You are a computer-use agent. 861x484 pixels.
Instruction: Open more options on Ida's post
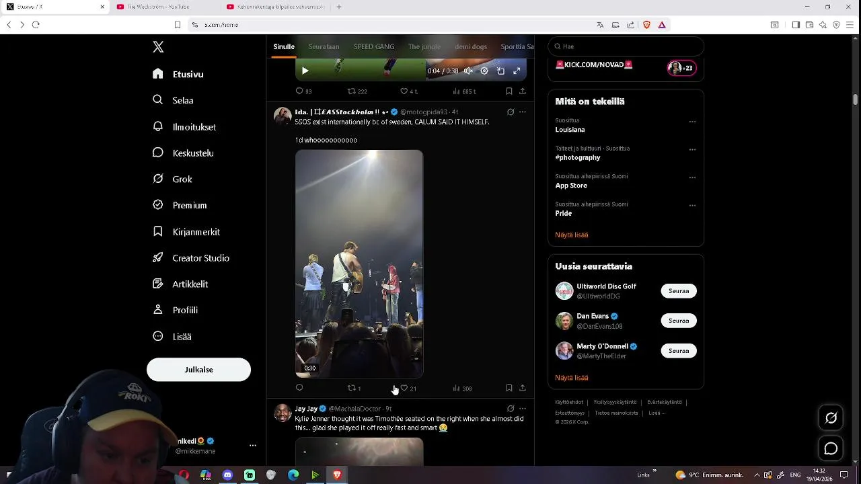click(x=523, y=112)
